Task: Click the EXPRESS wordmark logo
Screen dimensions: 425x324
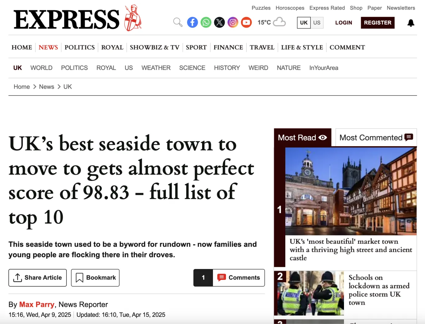Action: (66, 19)
